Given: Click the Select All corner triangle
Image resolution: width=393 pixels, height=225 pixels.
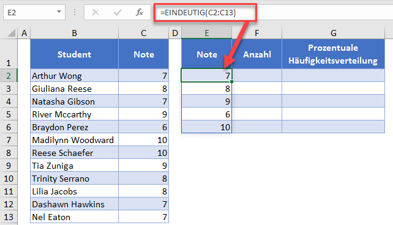Looking at the screenshot, I should 11,33.
